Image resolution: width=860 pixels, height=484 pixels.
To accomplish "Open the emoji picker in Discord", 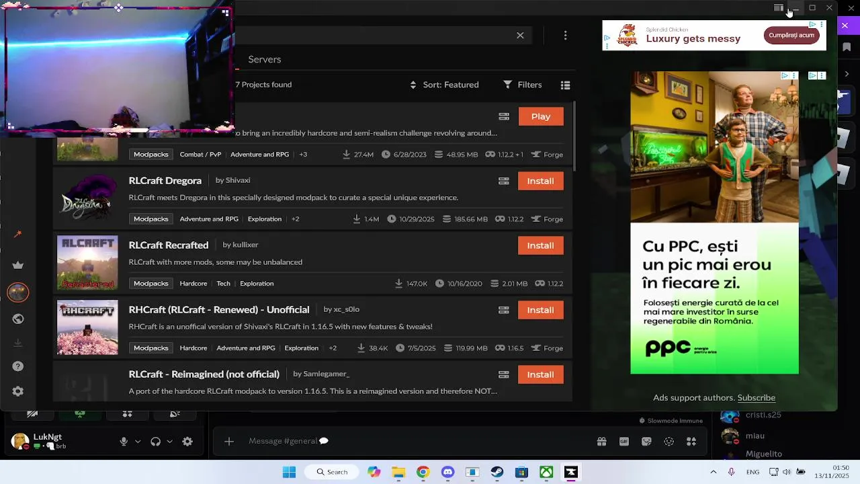I will [x=669, y=442].
